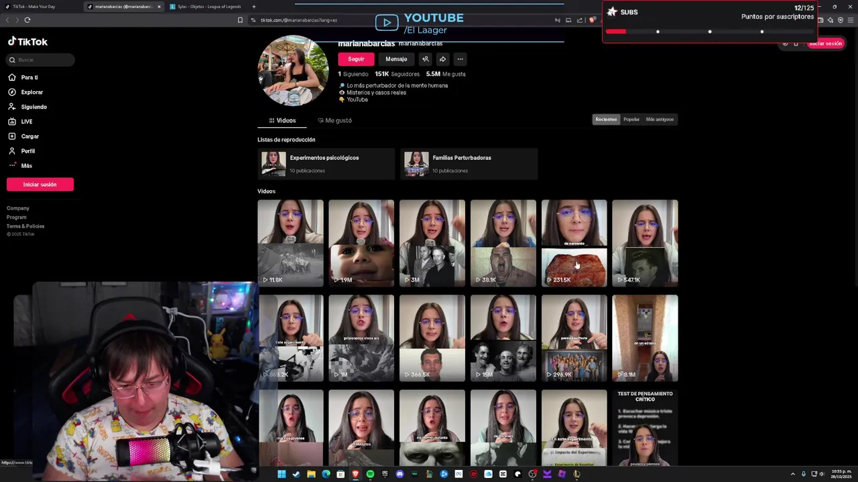The height and width of the screenshot is (482, 858).
Task: Switch to the Videos tab
Action: coord(282,120)
